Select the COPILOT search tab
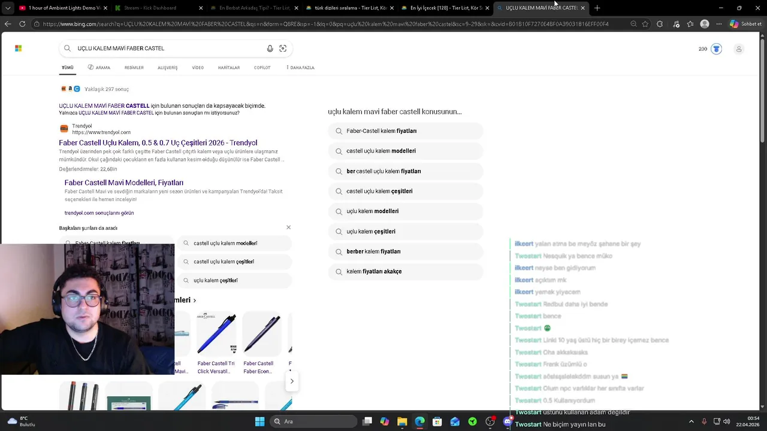This screenshot has height=431, width=767. (262, 68)
